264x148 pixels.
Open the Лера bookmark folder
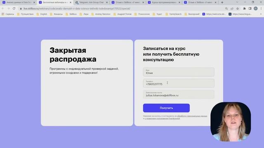[84, 14]
